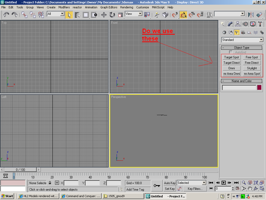Switch to the Cameras category icon
This screenshot has width=266, height=200.
pyautogui.click(x=243, y=33)
